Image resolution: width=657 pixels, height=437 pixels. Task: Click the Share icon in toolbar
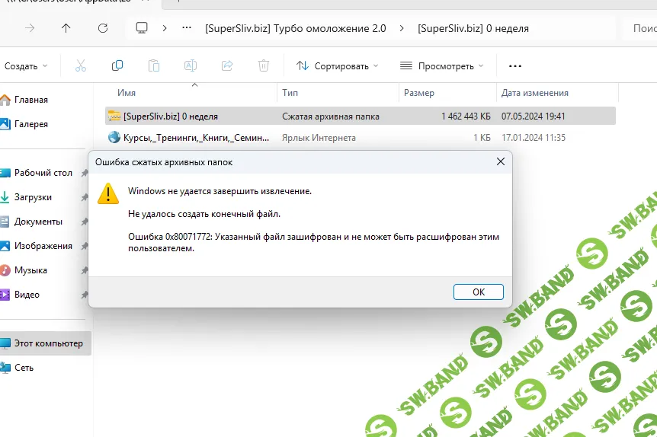pyautogui.click(x=227, y=66)
